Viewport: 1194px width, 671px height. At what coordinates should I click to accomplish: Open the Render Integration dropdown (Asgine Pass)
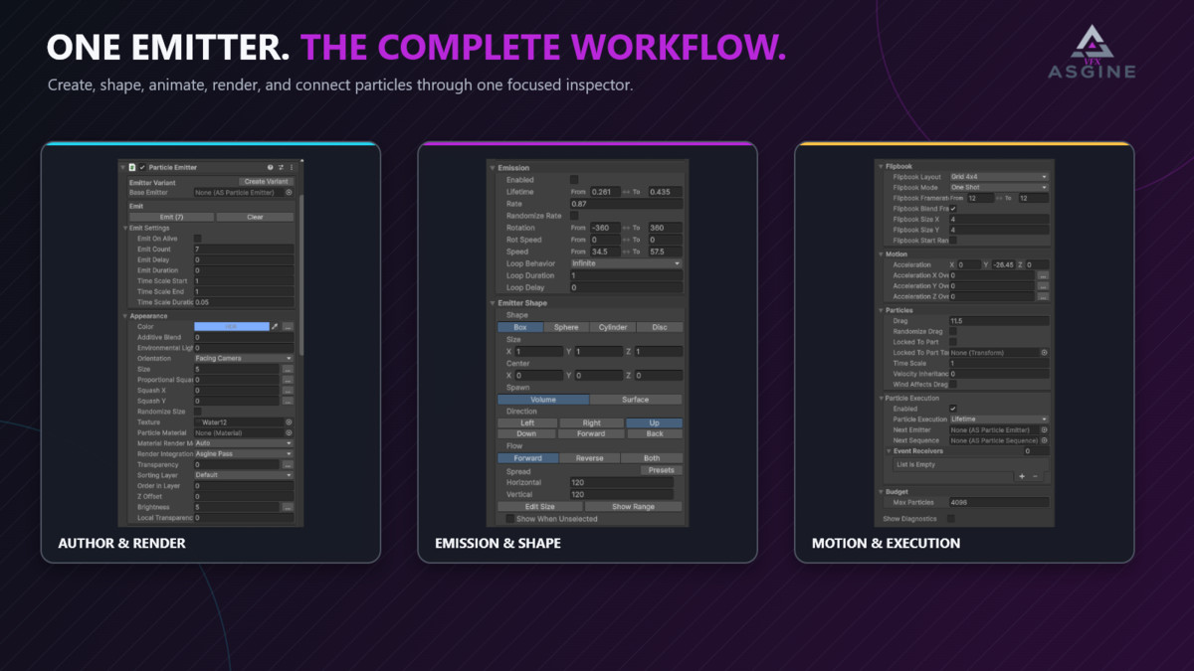tap(244, 453)
